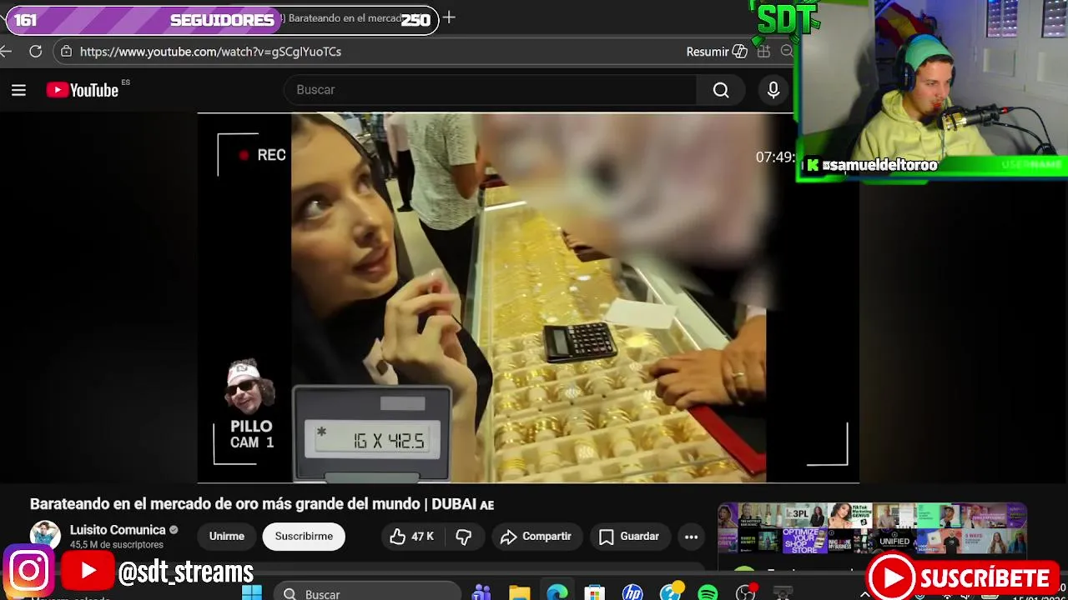Image resolution: width=1068 pixels, height=600 pixels.
Task: Show hidden system tray icons chevron
Action: 865,594
